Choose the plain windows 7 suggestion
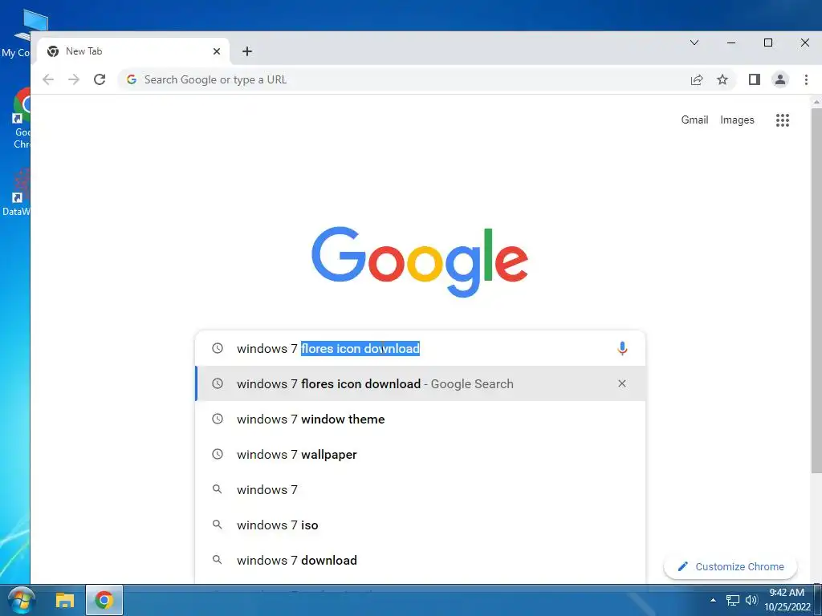822x616 pixels. pos(420,490)
